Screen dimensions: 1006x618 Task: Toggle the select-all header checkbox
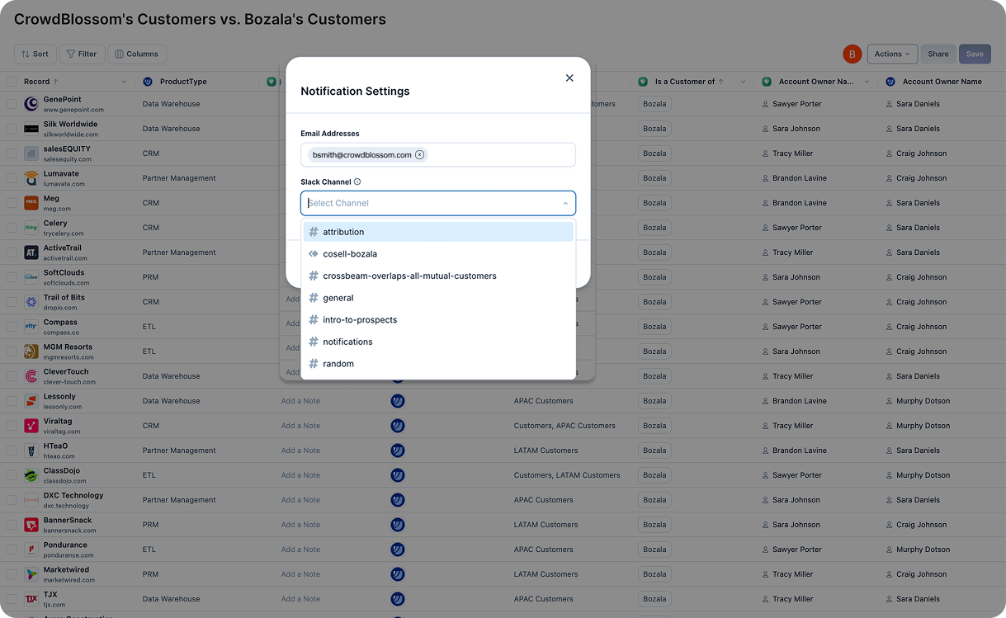[x=12, y=82]
